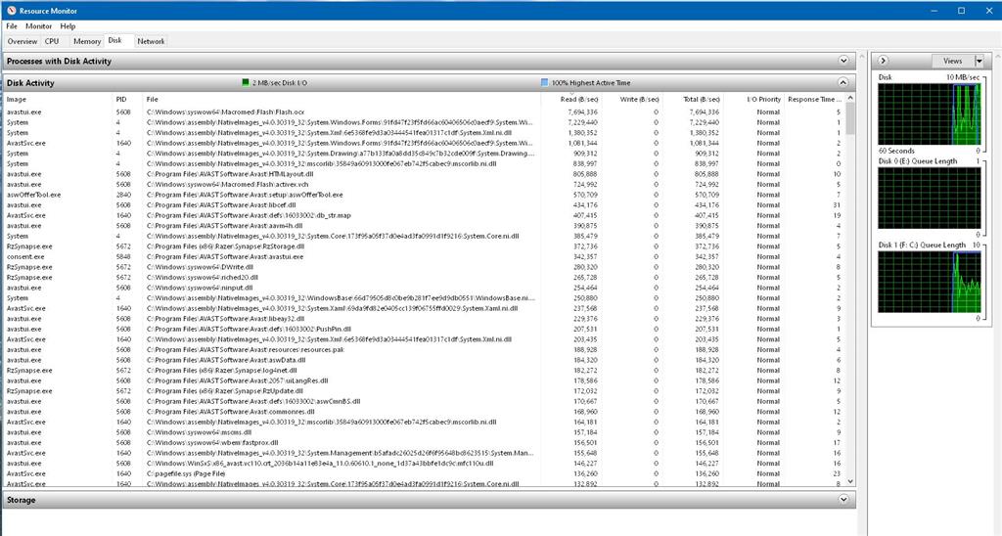Click the Disk 1 (F: C:) Queue Length graph
1002x536 pixels.
930,282
